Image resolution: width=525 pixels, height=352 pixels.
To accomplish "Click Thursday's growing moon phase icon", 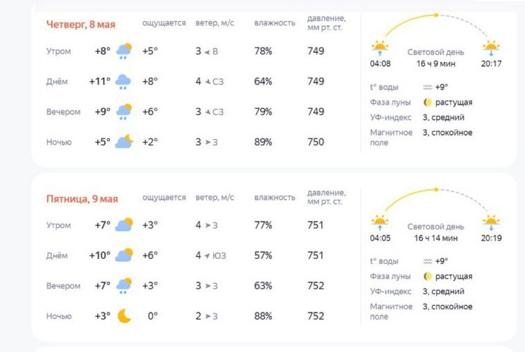I will [x=428, y=102].
